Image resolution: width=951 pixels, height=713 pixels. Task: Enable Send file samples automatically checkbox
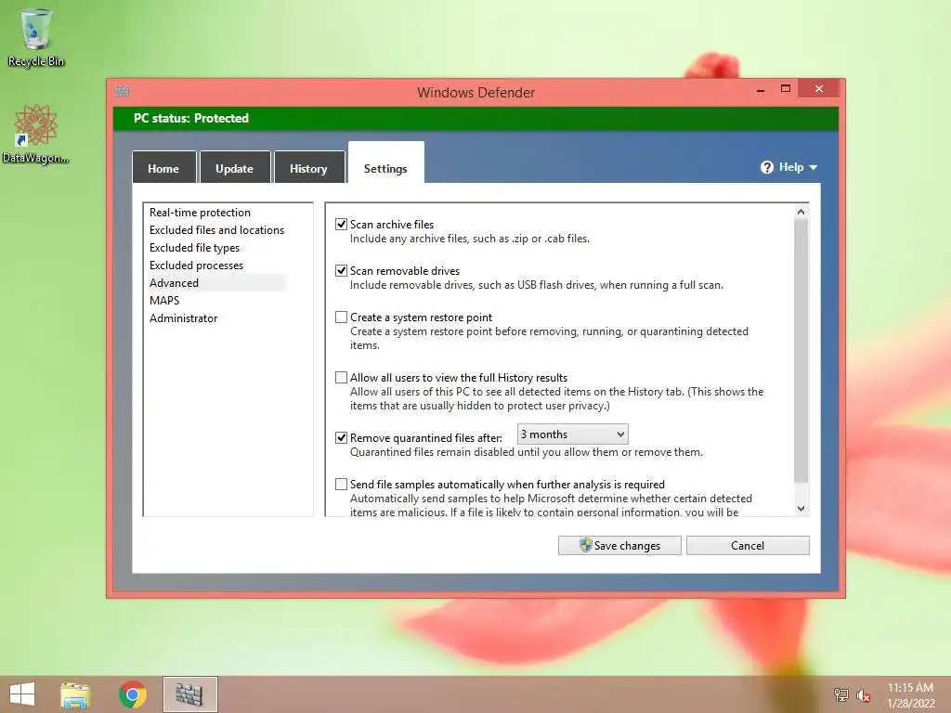tap(342, 484)
